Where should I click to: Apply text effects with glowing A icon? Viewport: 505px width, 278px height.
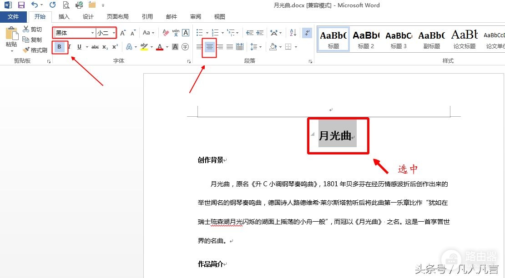pos(129,47)
